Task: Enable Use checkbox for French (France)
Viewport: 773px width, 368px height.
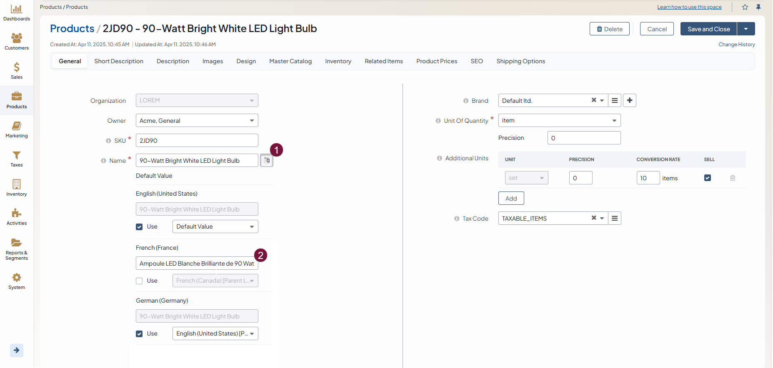Action: (x=139, y=281)
